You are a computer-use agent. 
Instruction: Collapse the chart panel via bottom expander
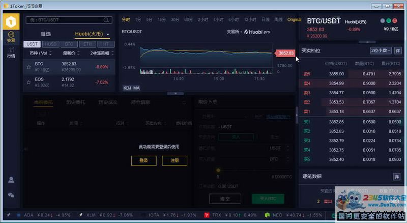[175, 94]
